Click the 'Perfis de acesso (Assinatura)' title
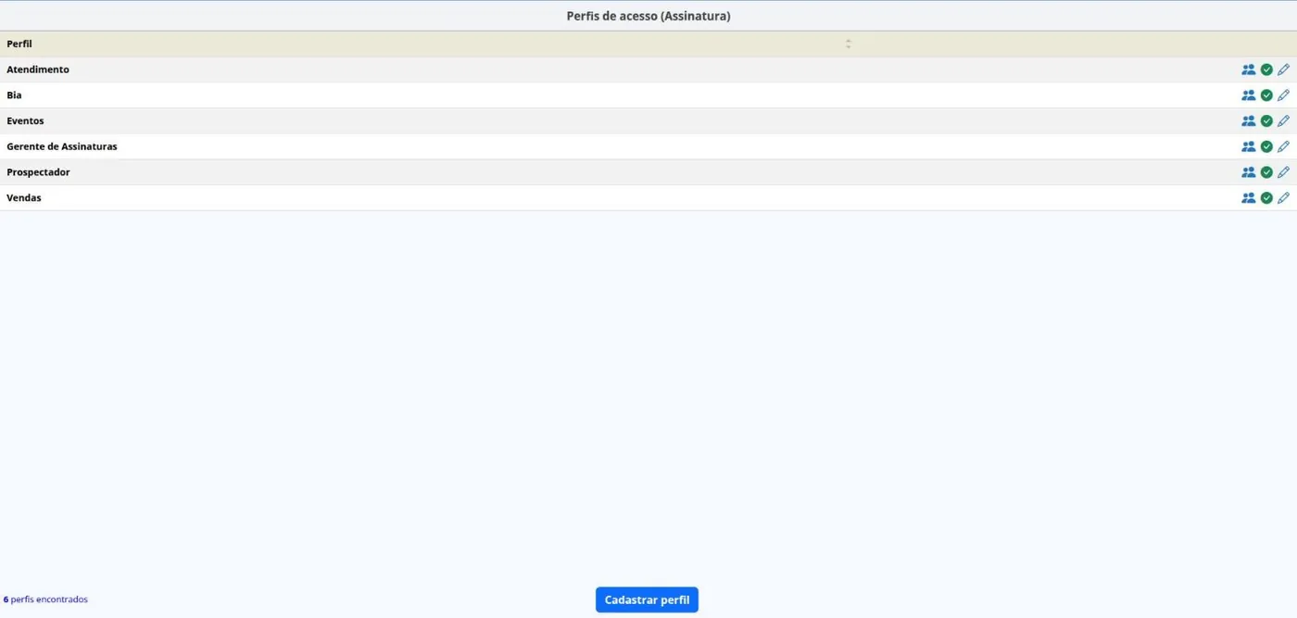This screenshot has height=618, width=1297. point(648,16)
